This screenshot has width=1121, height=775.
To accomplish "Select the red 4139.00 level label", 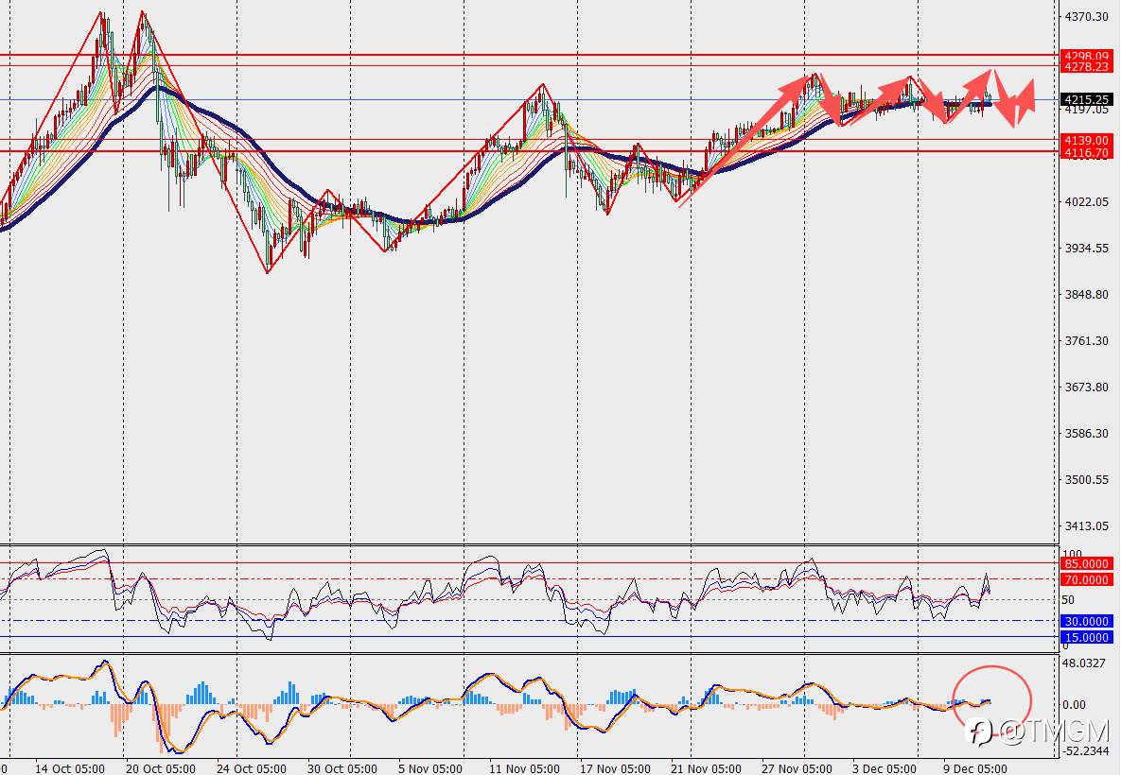I will pyautogui.click(x=1087, y=141).
